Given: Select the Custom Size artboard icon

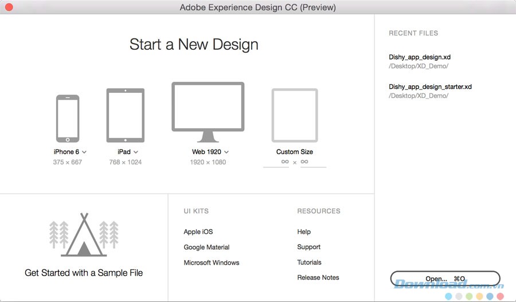Looking at the screenshot, I should click(x=295, y=115).
